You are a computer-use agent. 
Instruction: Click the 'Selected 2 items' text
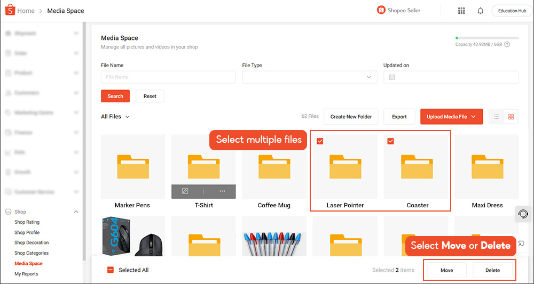pyautogui.click(x=393, y=270)
